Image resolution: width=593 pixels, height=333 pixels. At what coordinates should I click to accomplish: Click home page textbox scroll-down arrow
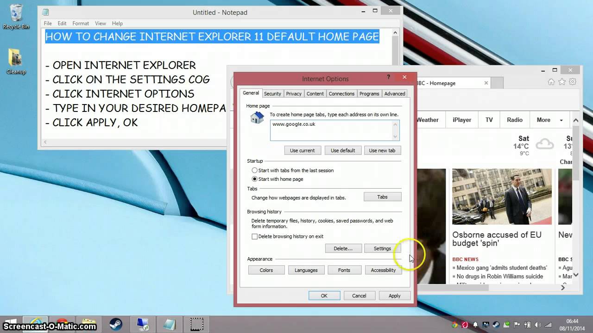coord(395,136)
